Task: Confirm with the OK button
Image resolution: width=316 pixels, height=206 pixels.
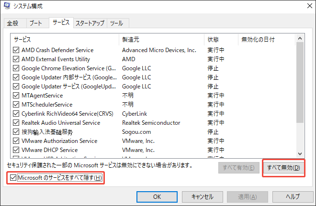Action: tap(157, 196)
